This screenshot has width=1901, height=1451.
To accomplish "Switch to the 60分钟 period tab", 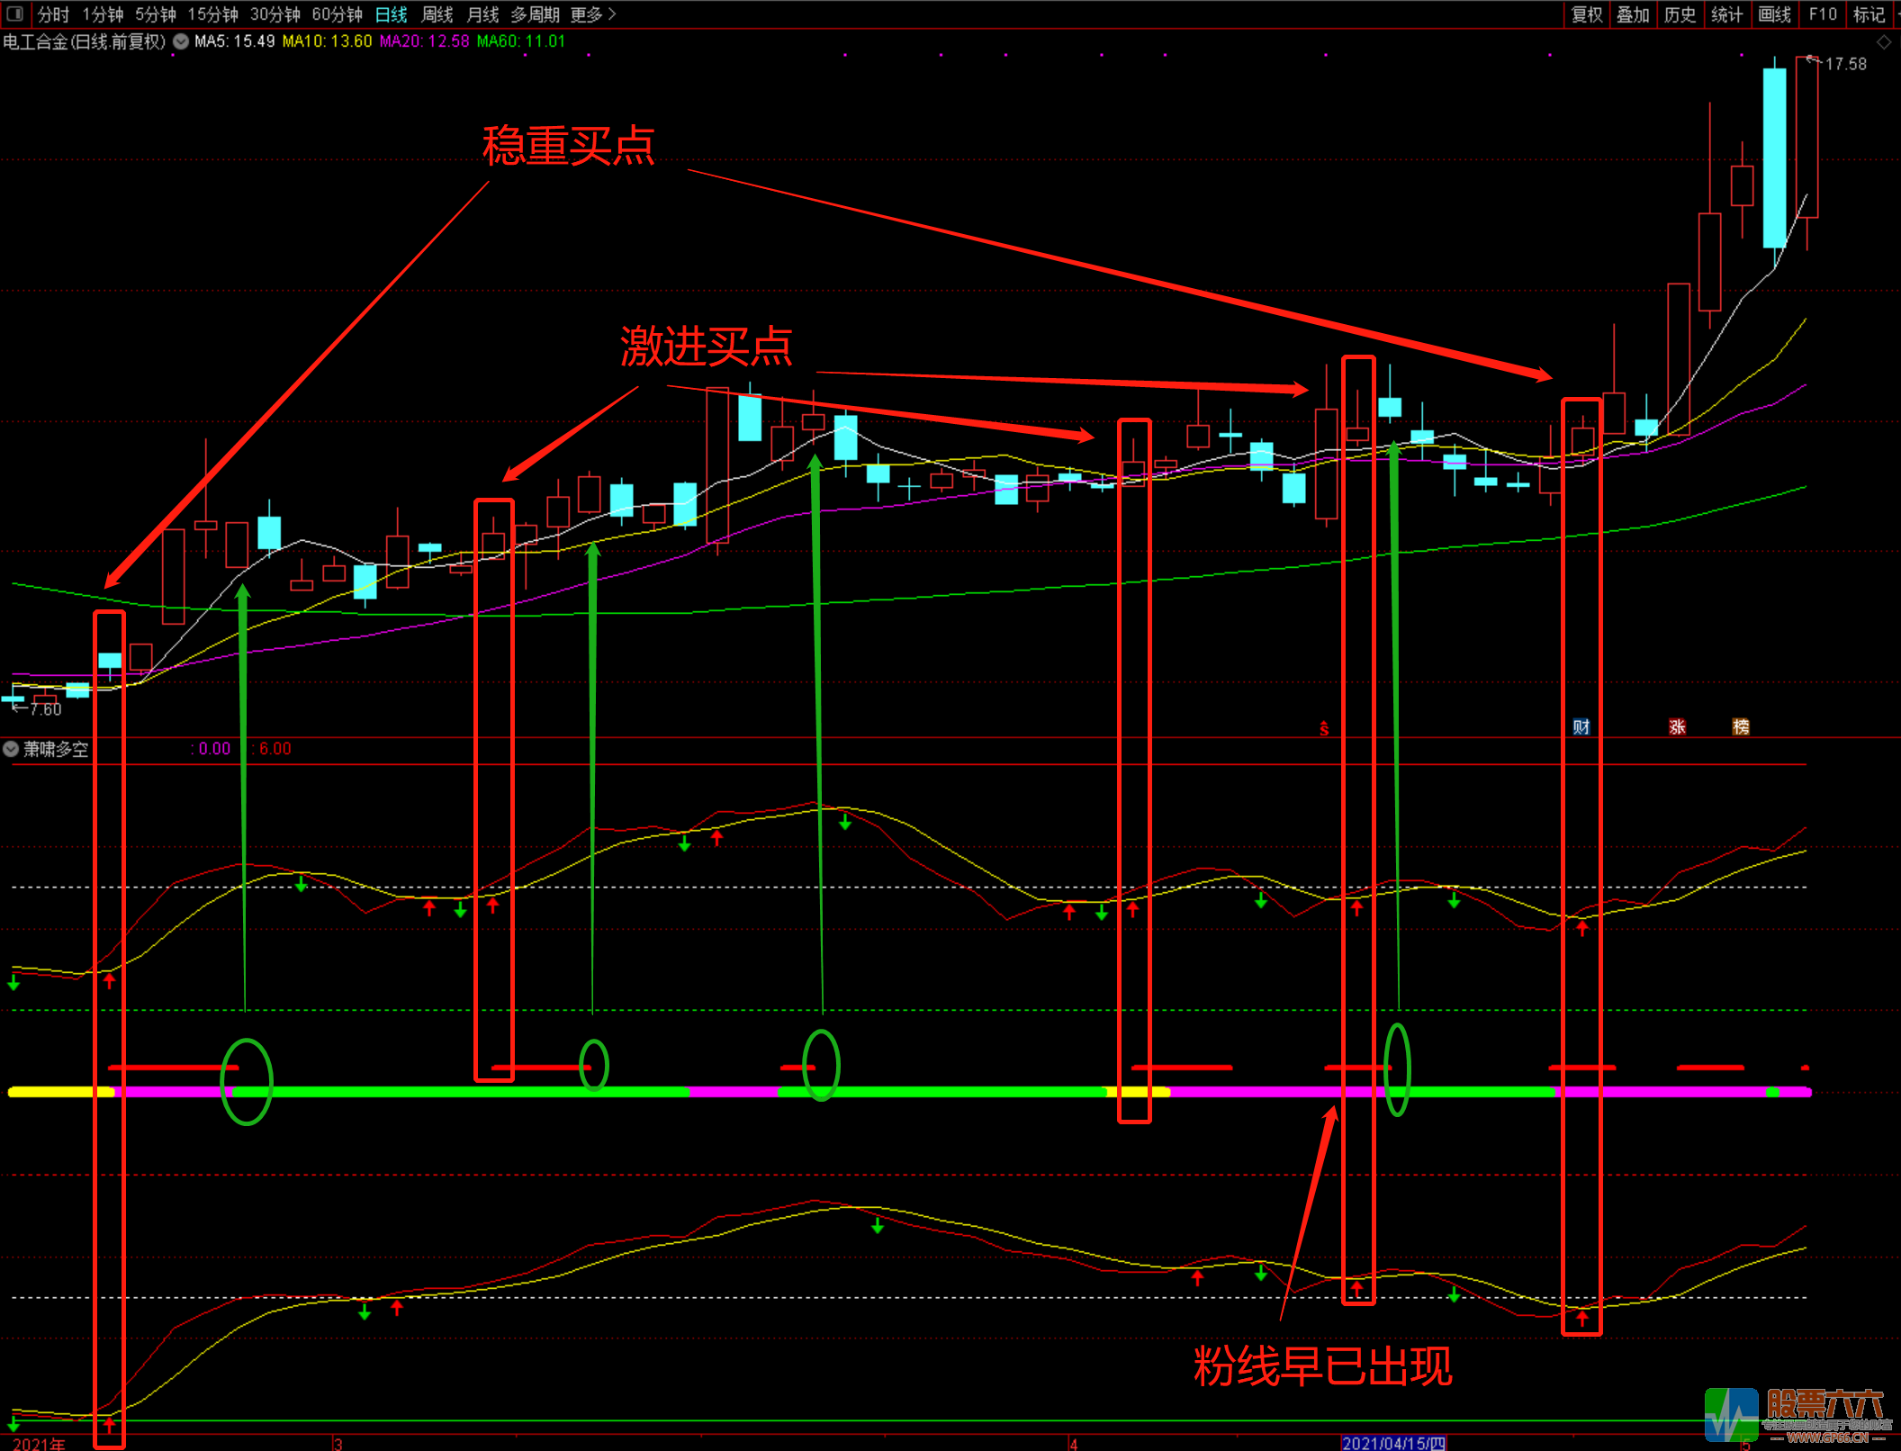I will pyautogui.click(x=337, y=14).
